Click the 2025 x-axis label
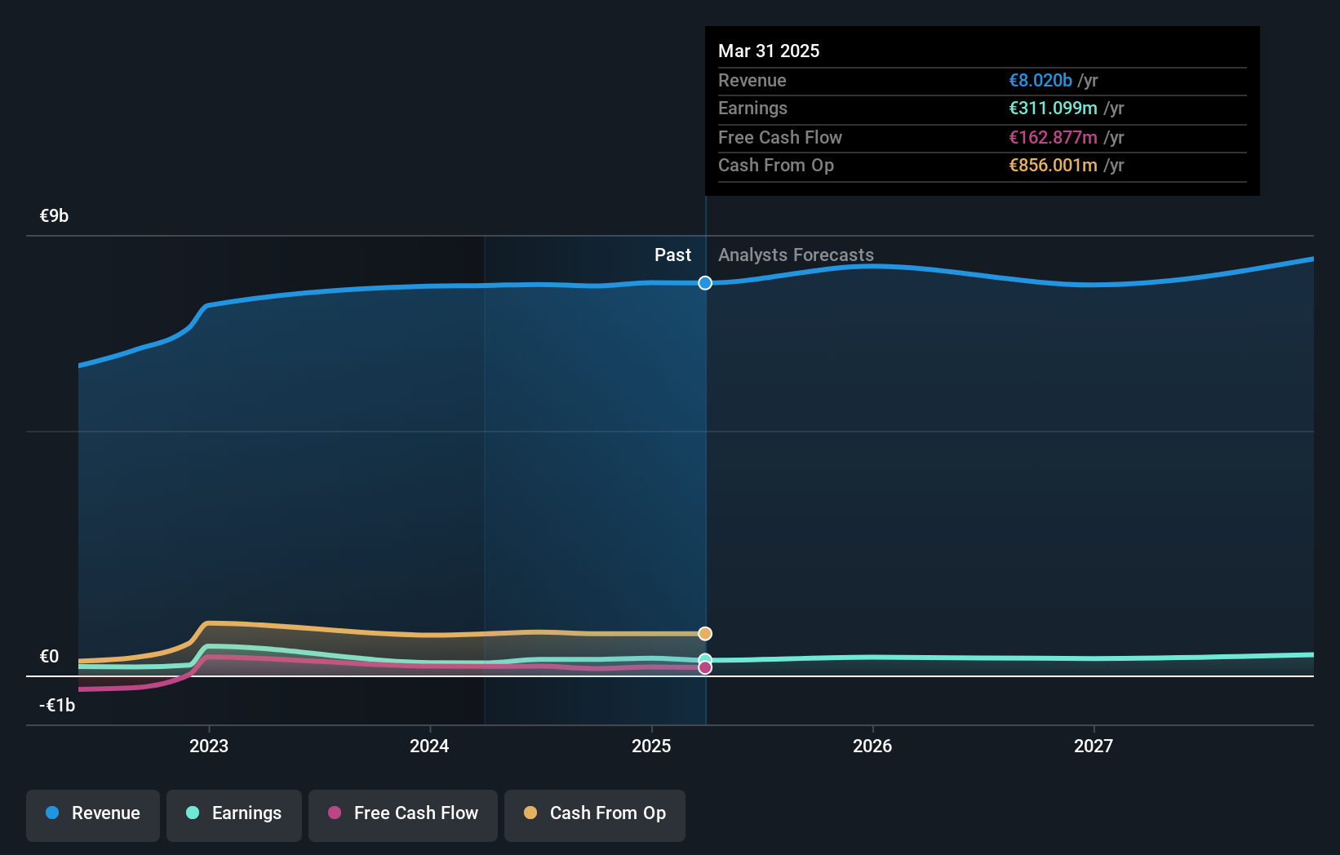This screenshot has width=1340, height=855. 651,746
